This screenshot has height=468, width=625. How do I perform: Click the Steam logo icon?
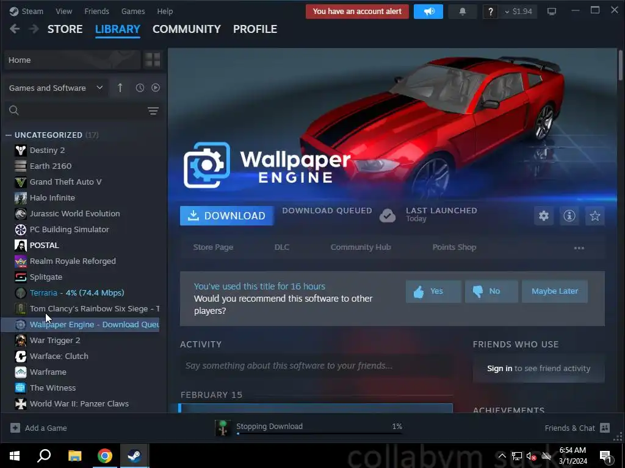tap(14, 11)
